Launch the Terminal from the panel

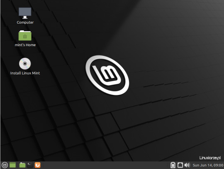pos(30,165)
